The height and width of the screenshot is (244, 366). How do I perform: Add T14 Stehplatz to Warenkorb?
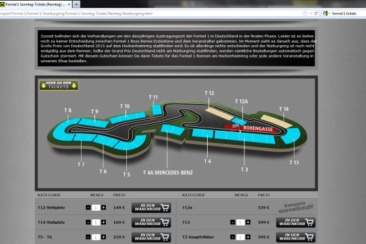tap(151, 222)
